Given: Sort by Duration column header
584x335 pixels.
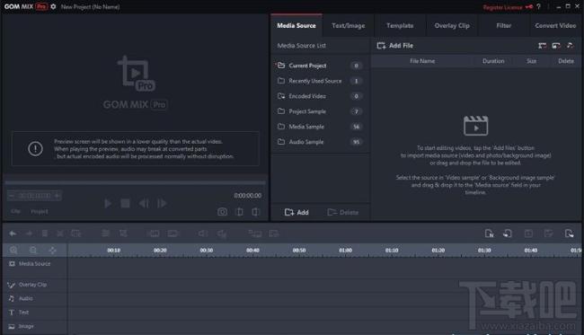Looking at the screenshot, I should (493, 61).
